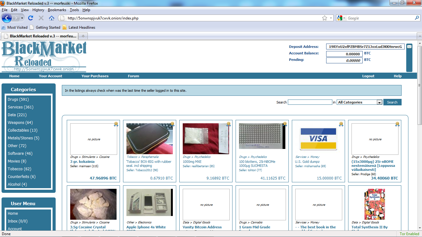Open the back/forward history dropdown arrow

(x=22, y=18)
